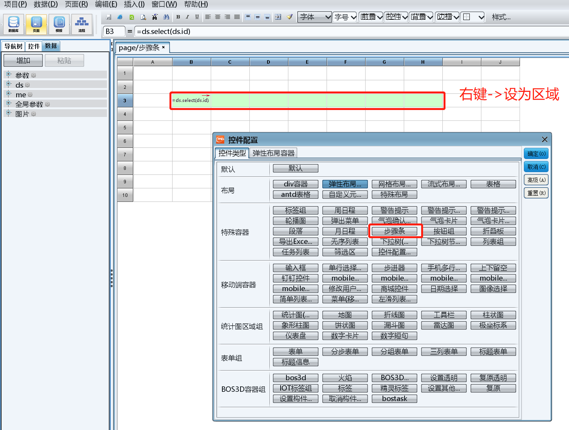This screenshot has width=569, height=430.
Task: Open the 插入(I) menu
Action: (x=134, y=4)
